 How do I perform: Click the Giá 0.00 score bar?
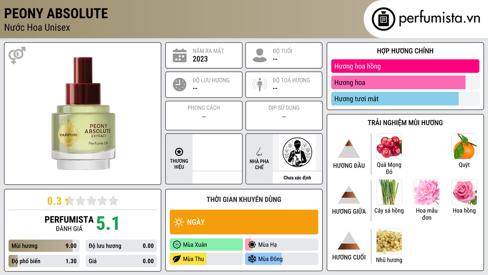click(x=121, y=261)
